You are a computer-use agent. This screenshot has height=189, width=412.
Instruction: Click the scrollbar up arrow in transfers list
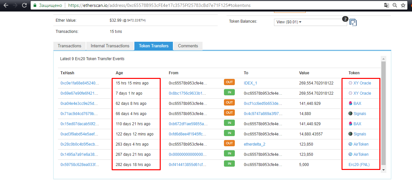click(x=383, y=58)
